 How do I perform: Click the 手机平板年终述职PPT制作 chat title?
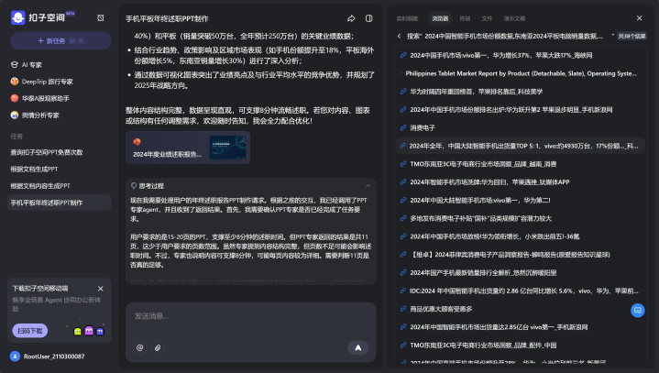167,18
